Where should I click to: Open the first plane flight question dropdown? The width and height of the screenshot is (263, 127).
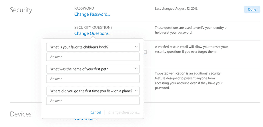pyautogui.click(x=93, y=91)
